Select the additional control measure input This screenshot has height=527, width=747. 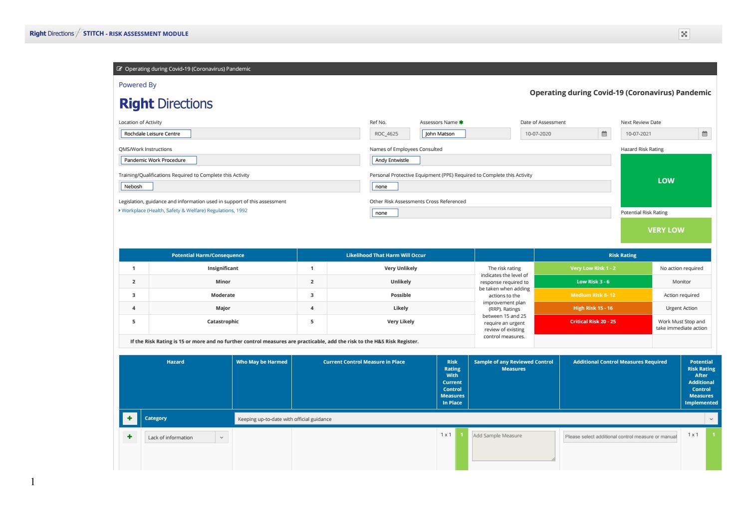tap(620, 437)
